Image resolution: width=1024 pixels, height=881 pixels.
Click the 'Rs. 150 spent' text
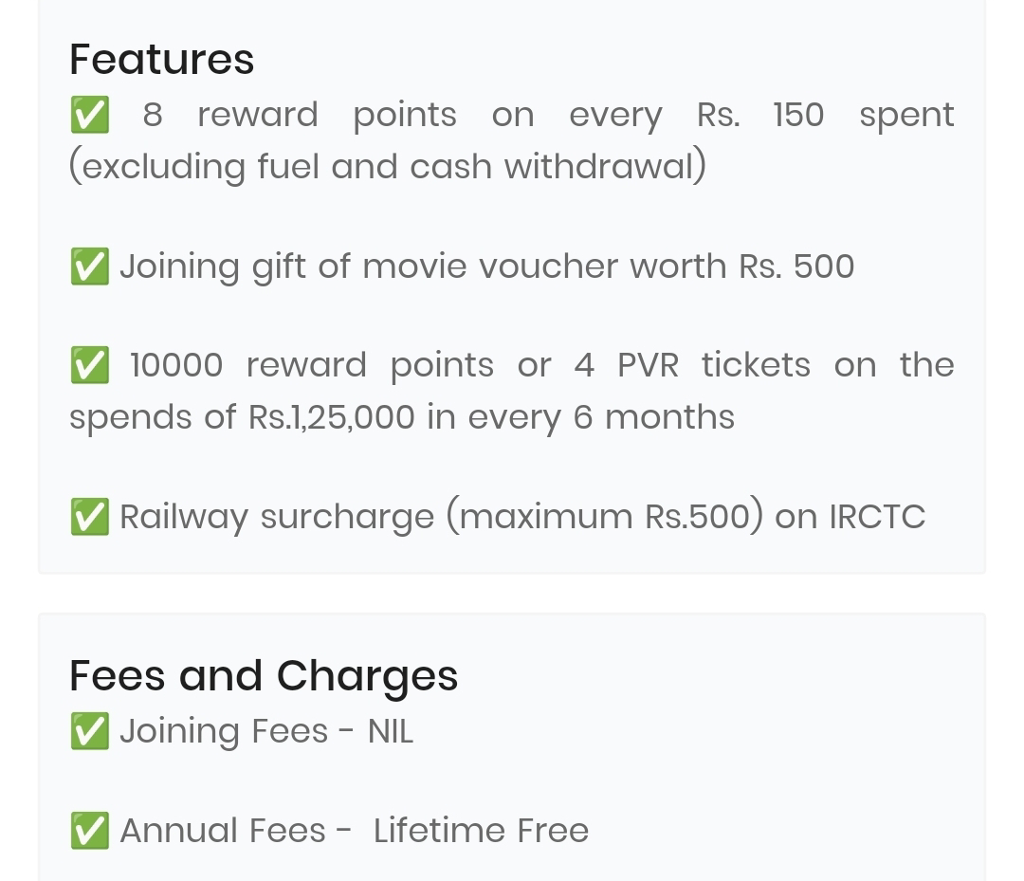[x=826, y=116]
